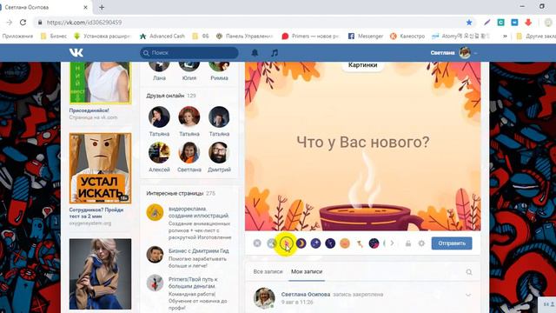Expand hidden bookmarks with the double chevron
This screenshot has height=313, width=556.
coord(505,37)
